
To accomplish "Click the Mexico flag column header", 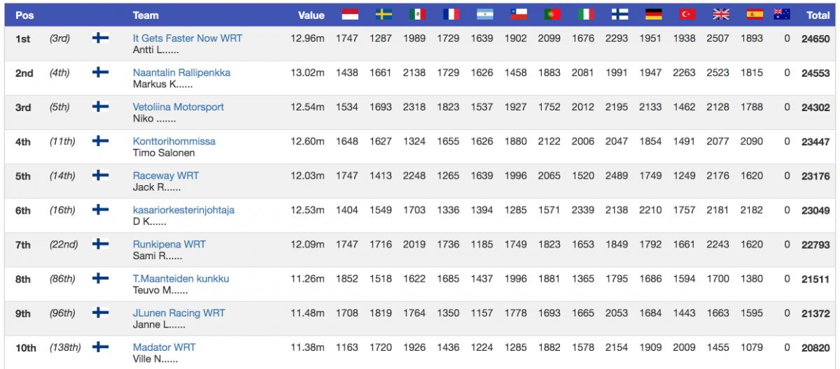I will [x=417, y=14].
